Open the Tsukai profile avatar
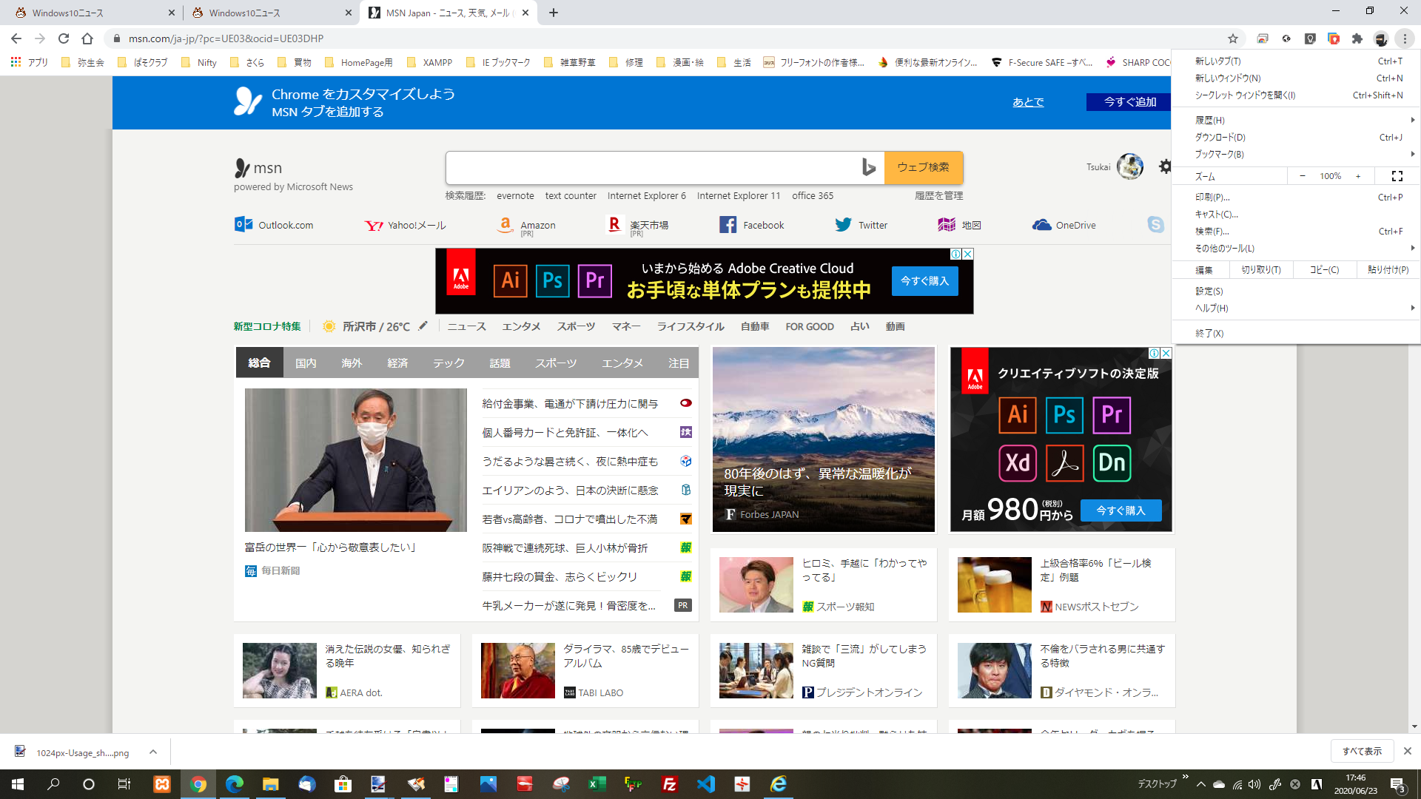 (x=1129, y=166)
